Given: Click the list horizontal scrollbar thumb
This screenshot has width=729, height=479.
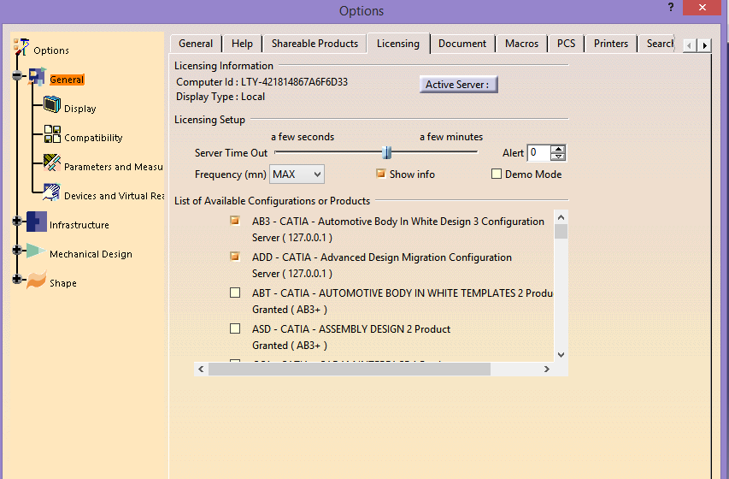Looking at the screenshot, I should (x=350, y=370).
